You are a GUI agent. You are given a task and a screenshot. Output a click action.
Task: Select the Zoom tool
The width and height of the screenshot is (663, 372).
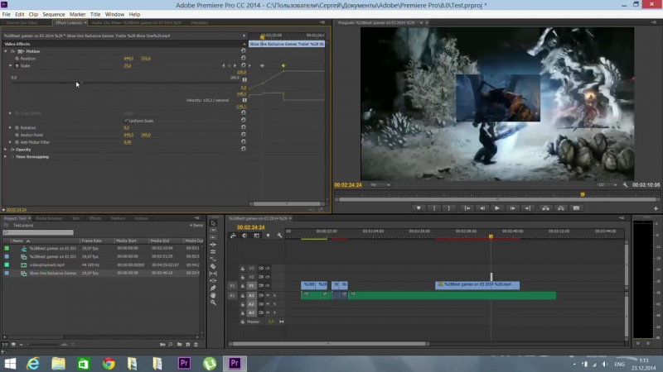click(213, 303)
